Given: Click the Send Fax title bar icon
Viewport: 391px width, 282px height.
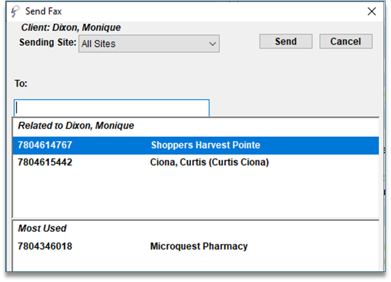Looking at the screenshot, I should coord(15,11).
